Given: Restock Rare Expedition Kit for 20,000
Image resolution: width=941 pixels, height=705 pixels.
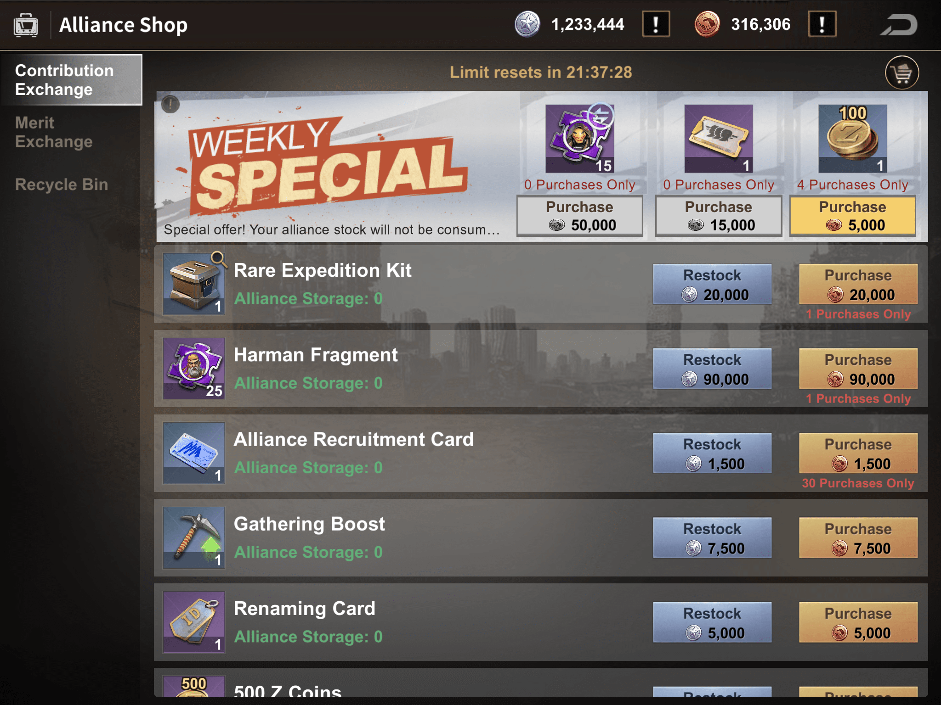Looking at the screenshot, I should (x=712, y=284).
